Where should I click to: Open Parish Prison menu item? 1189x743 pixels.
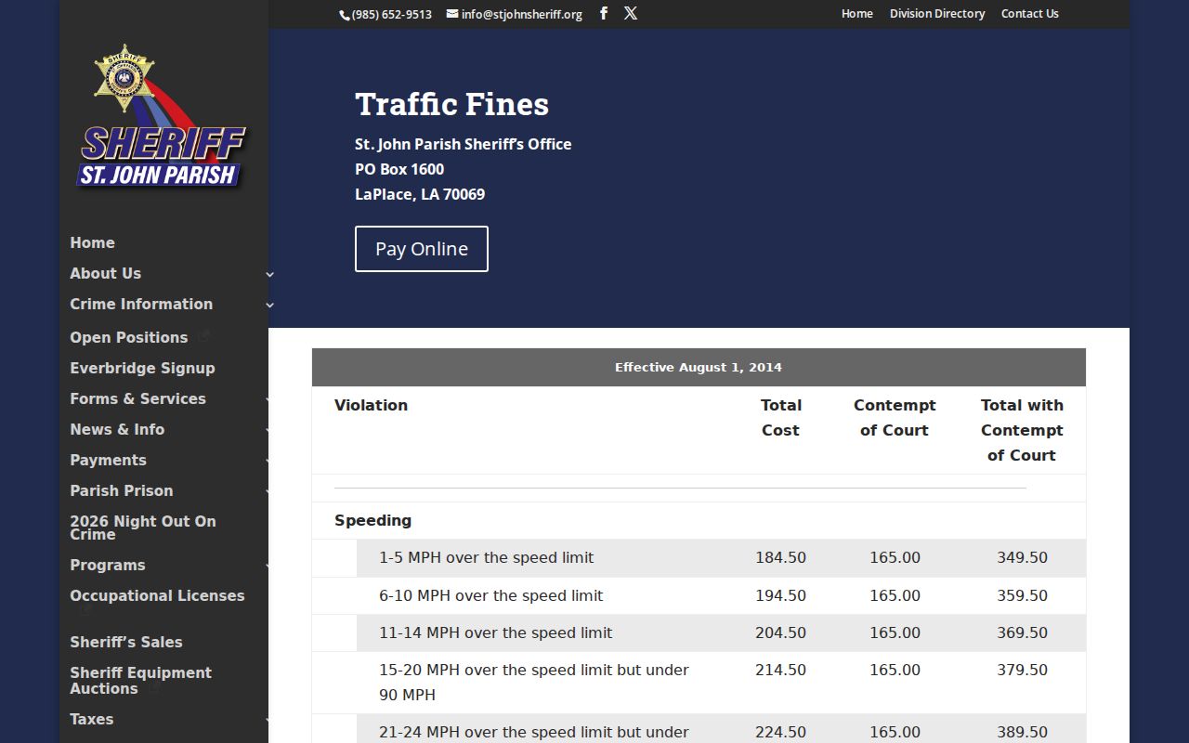pyautogui.click(x=122, y=490)
